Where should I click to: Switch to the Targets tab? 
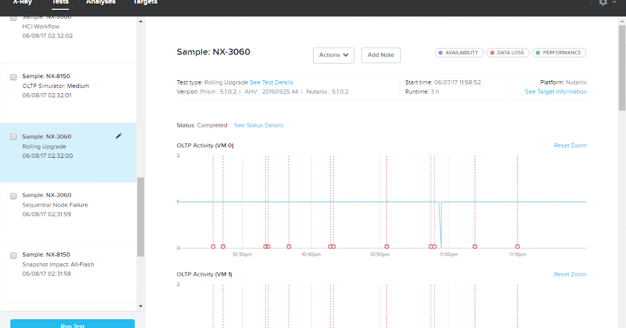(145, 3)
